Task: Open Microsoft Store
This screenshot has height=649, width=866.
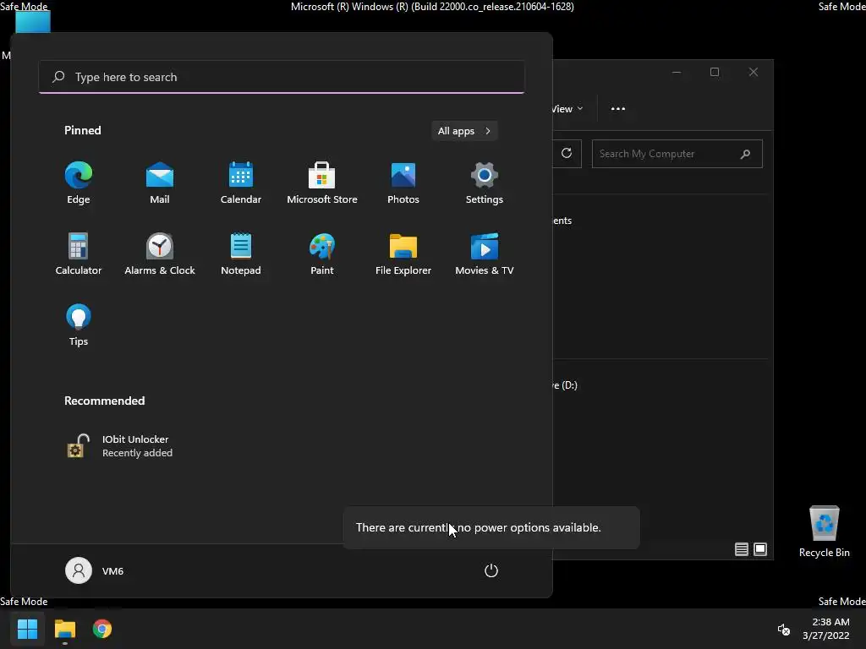Action: tap(322, 183)
